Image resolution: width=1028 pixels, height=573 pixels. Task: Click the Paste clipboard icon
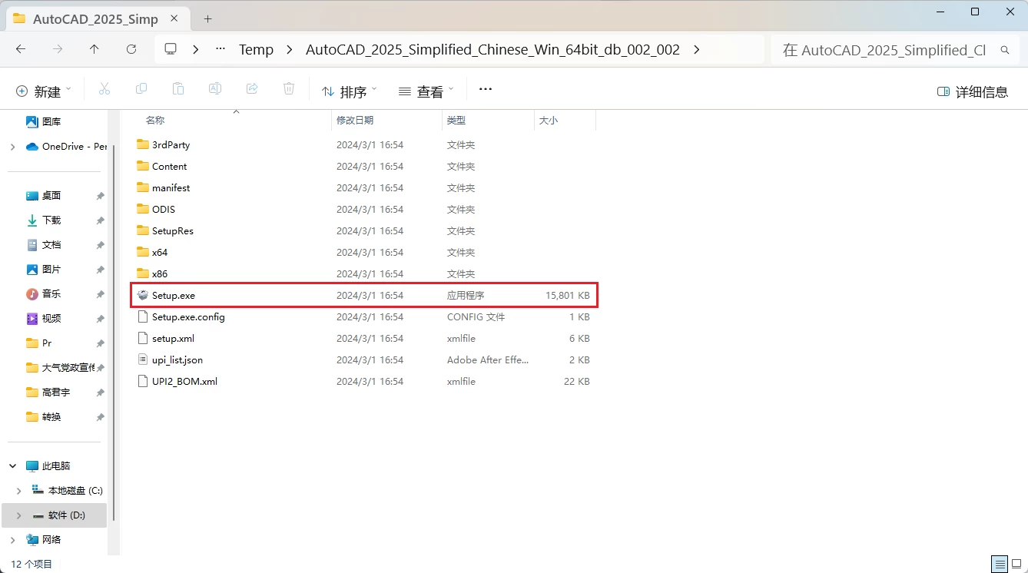pyautogui.click(x=178, y=89)
